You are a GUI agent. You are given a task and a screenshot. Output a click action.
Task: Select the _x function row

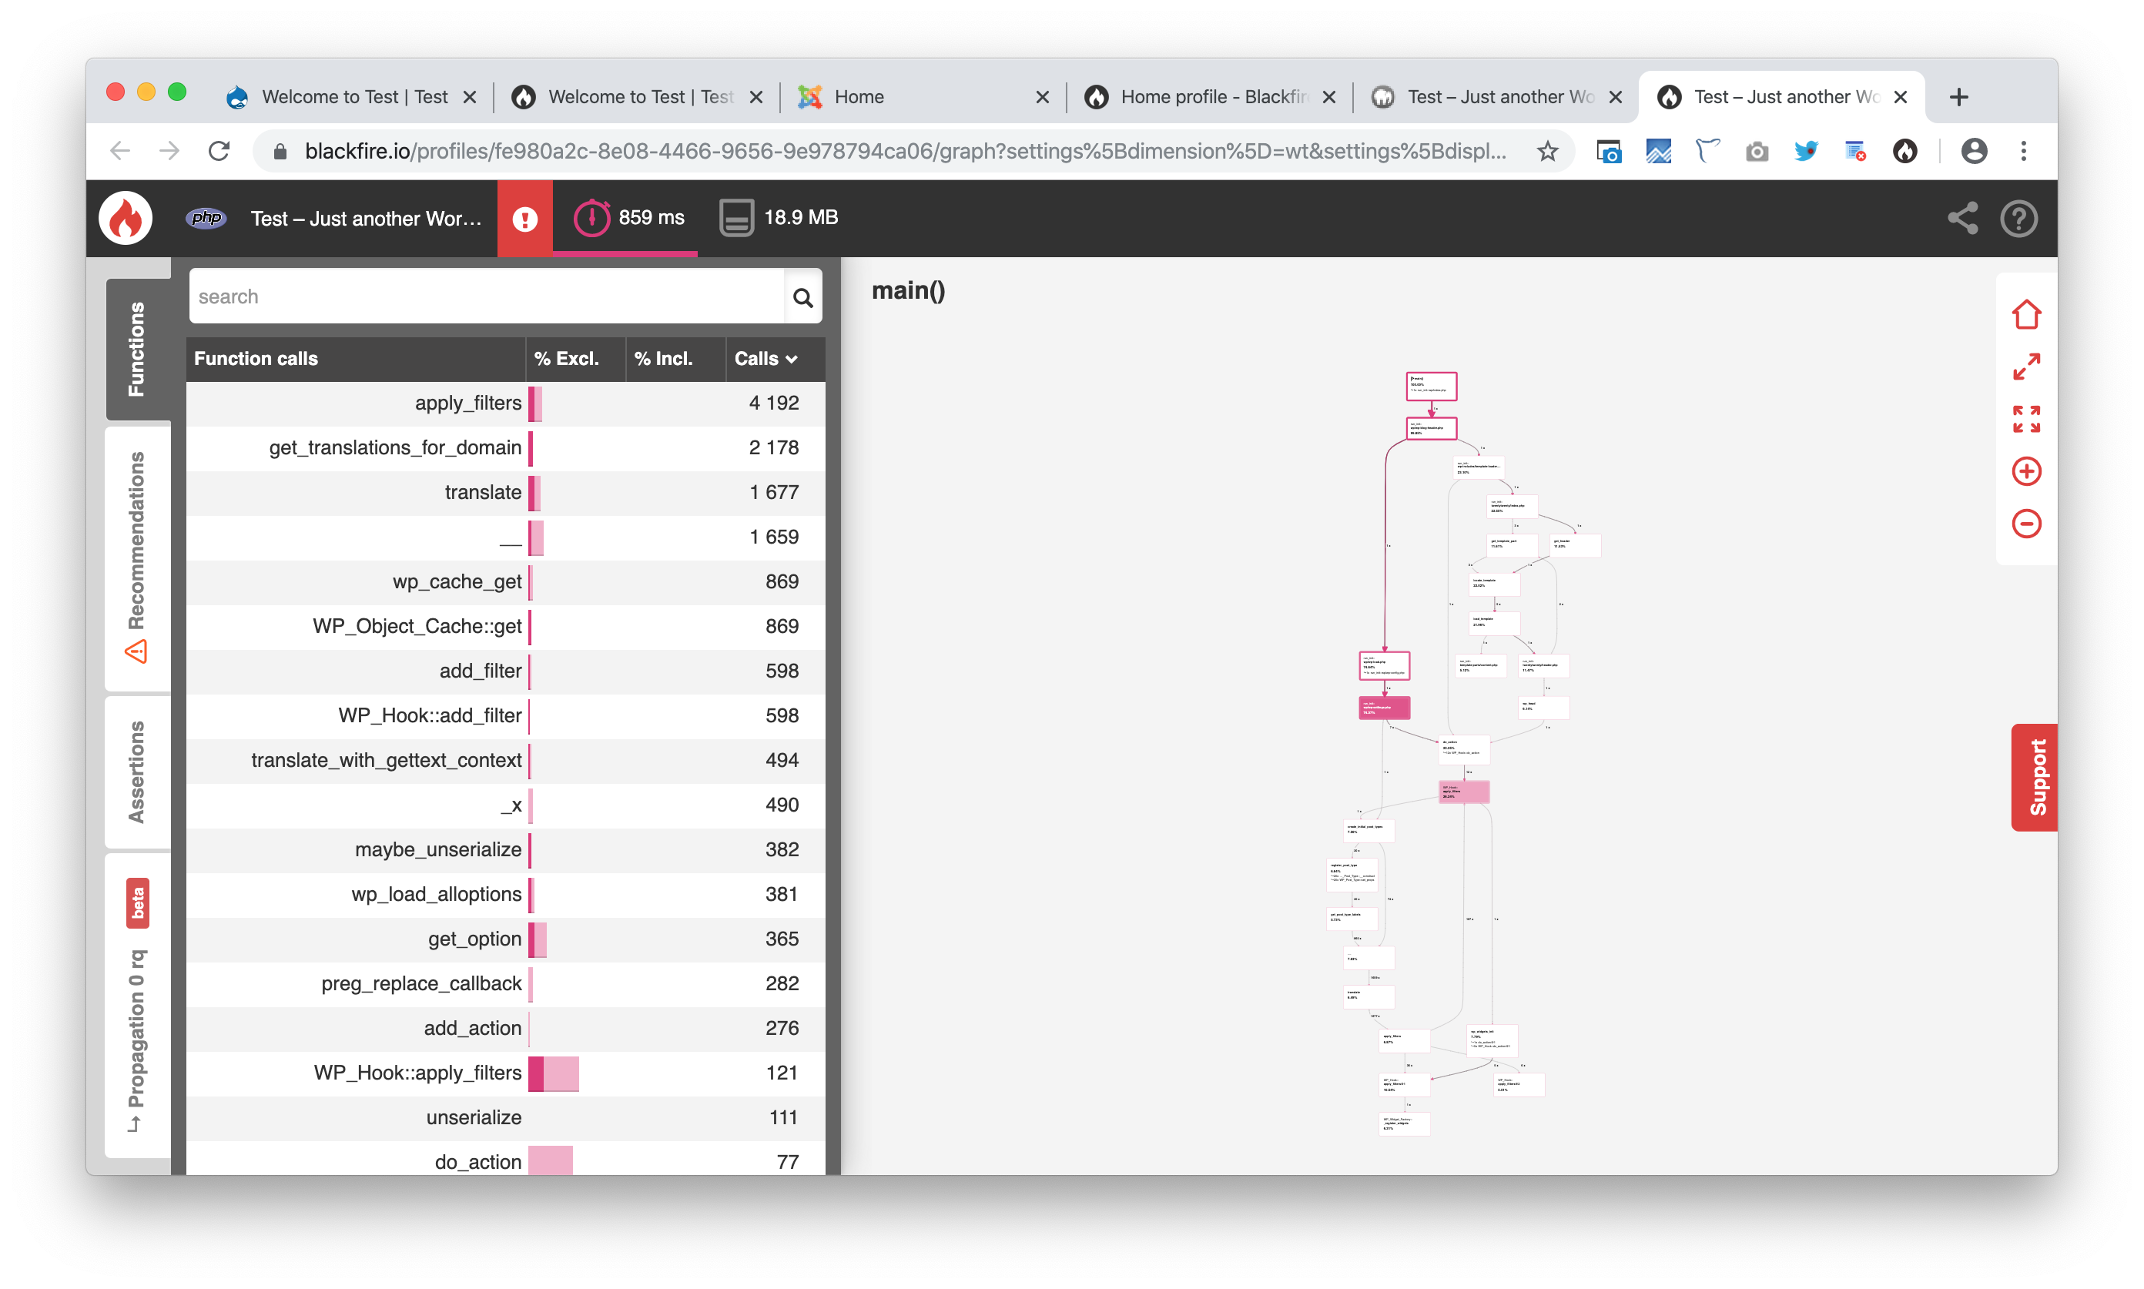click(506, 805)
